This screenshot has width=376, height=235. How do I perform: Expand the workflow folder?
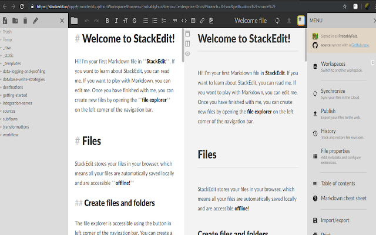click(11, 135)
